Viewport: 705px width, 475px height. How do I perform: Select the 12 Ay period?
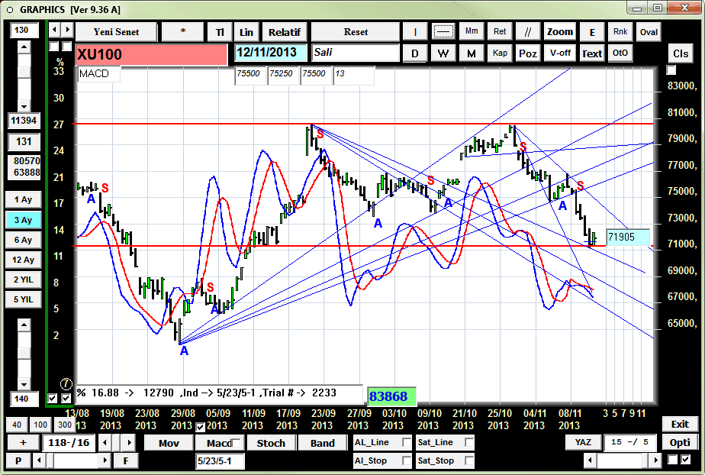24,260
